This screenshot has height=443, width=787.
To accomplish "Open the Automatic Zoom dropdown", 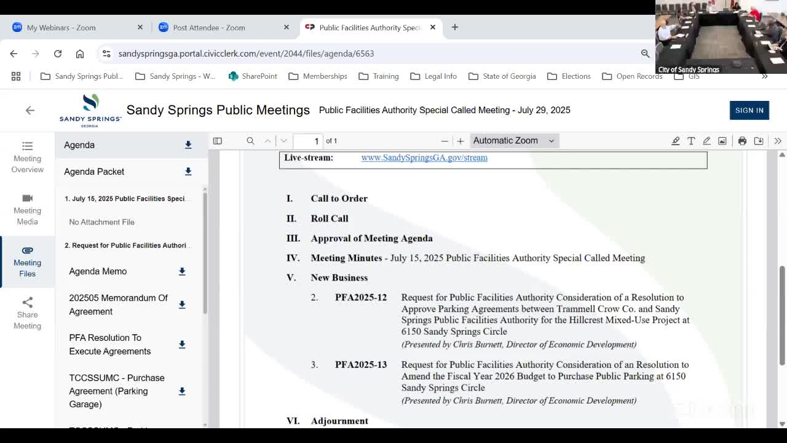I will (x=513, y=141).
